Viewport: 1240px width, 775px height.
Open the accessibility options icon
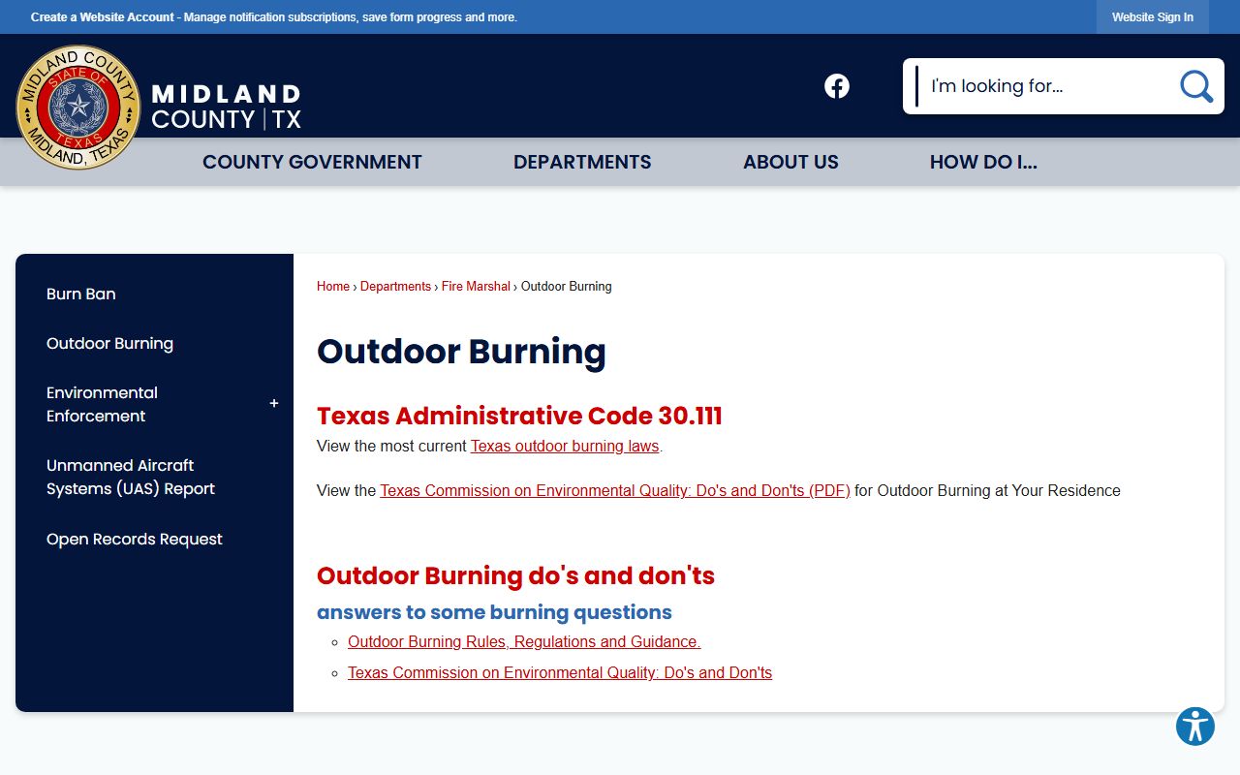click(x=1195, y=727)
